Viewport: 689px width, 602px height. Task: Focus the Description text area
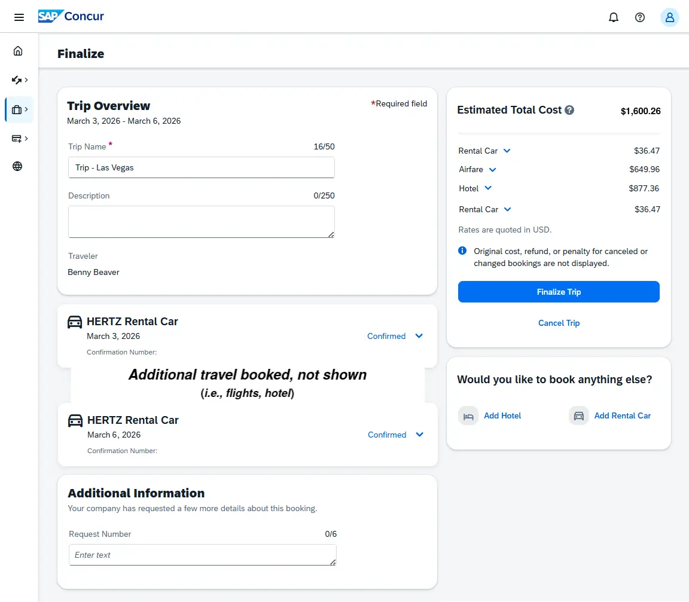click(201, 222)
